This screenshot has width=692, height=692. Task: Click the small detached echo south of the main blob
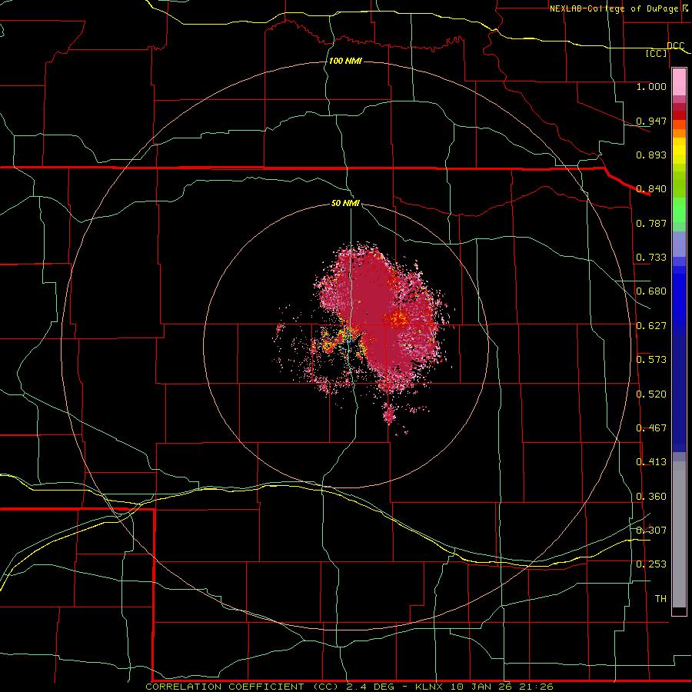coord(388,415)
